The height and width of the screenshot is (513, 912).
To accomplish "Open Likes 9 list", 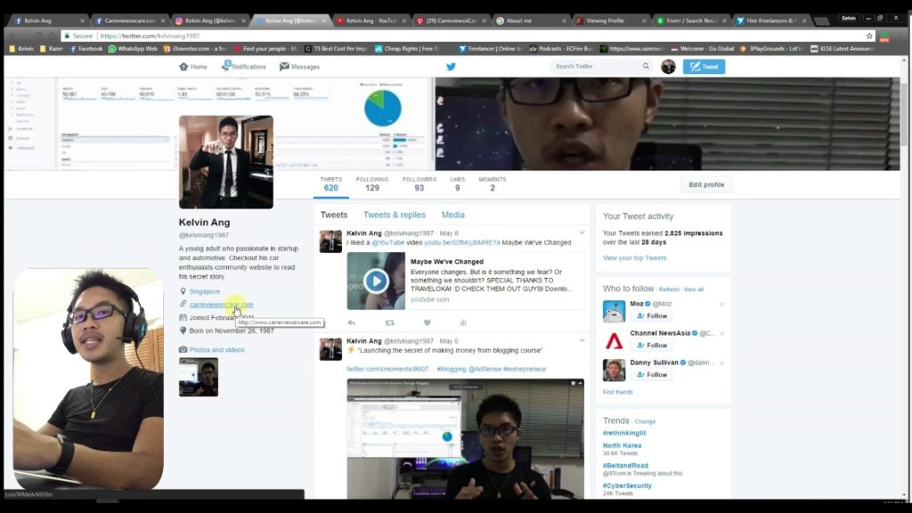I will (457, 183).
